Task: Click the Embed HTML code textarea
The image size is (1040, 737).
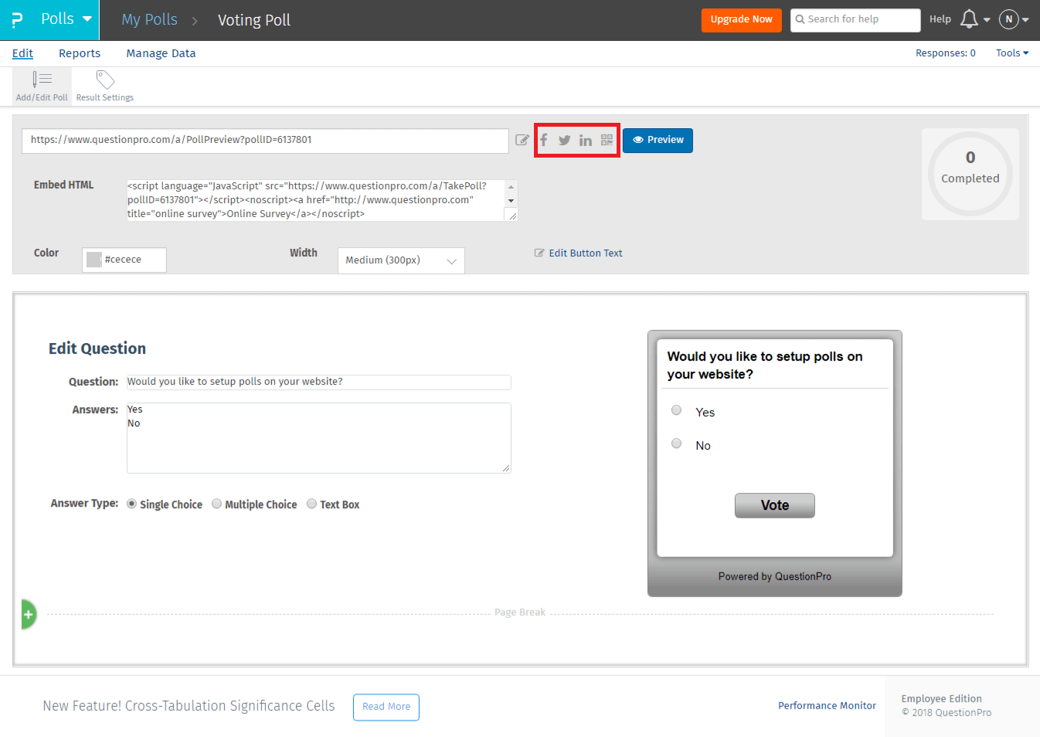Action: point(322,200)
